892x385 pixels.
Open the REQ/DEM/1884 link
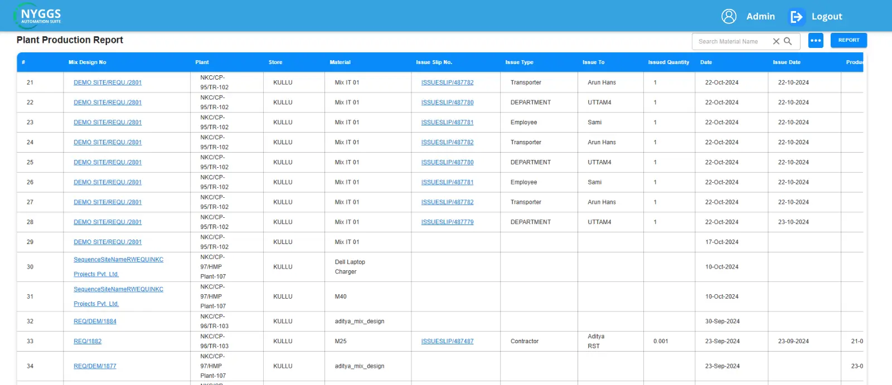pos(95,321)
